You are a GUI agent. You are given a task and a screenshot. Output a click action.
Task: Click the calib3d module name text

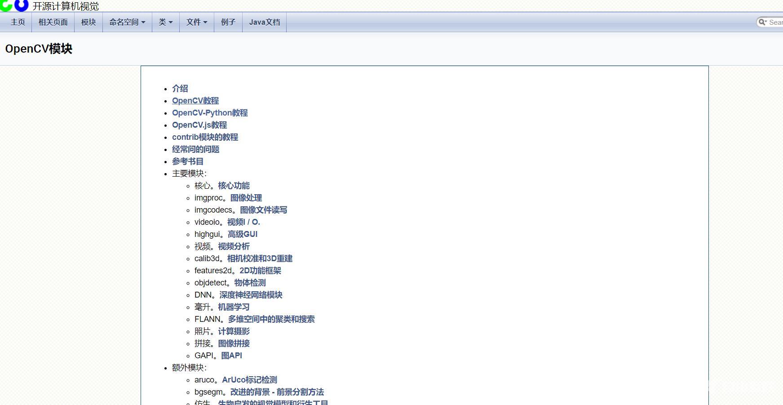click(x=207, y=258)
